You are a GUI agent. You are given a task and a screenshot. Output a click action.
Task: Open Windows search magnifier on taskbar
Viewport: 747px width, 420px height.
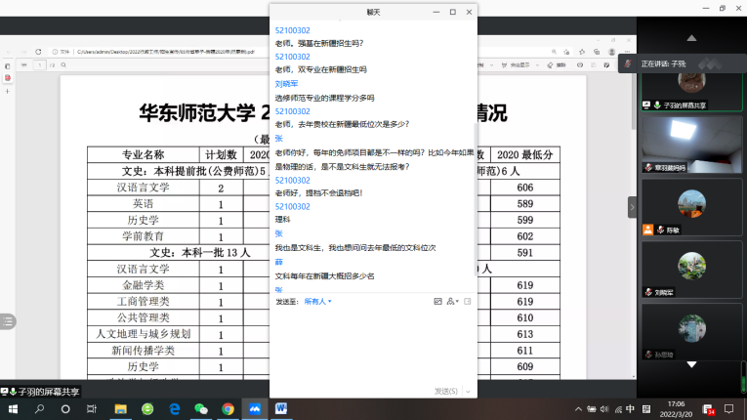(39, 409)
